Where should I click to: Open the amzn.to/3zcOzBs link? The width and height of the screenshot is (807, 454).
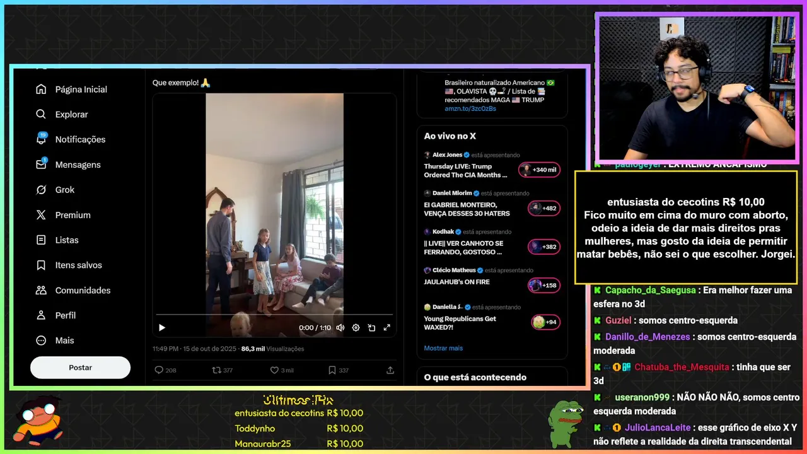pyautogui.click(x=470, y=108)
